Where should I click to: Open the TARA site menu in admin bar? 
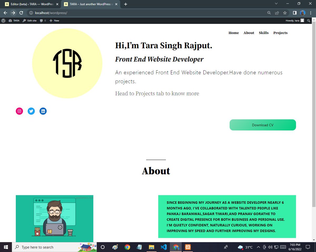coord(14,20)
